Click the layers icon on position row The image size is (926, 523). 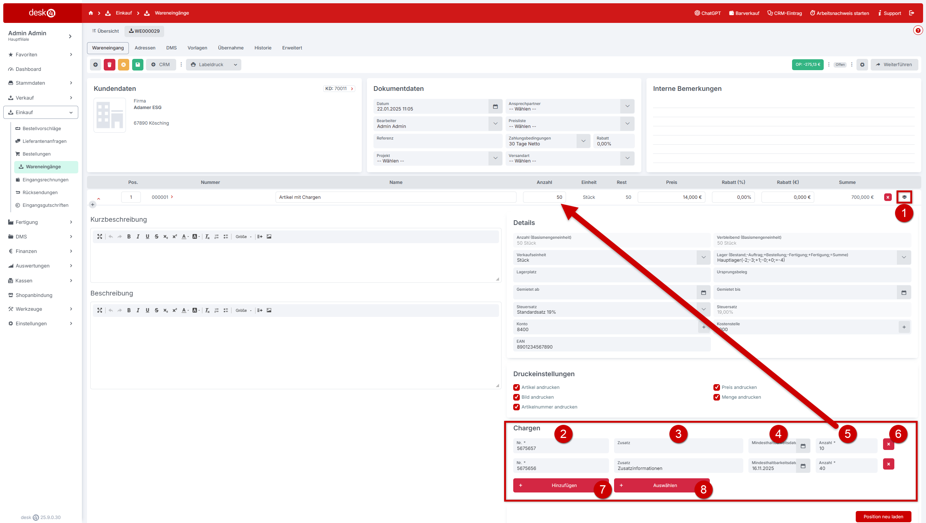[x=904, y=197]
